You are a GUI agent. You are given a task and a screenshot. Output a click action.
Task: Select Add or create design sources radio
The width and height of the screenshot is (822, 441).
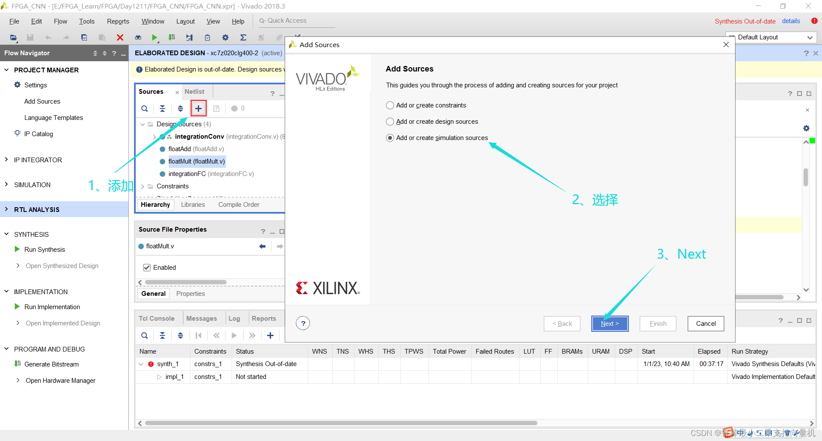point(390,122)
